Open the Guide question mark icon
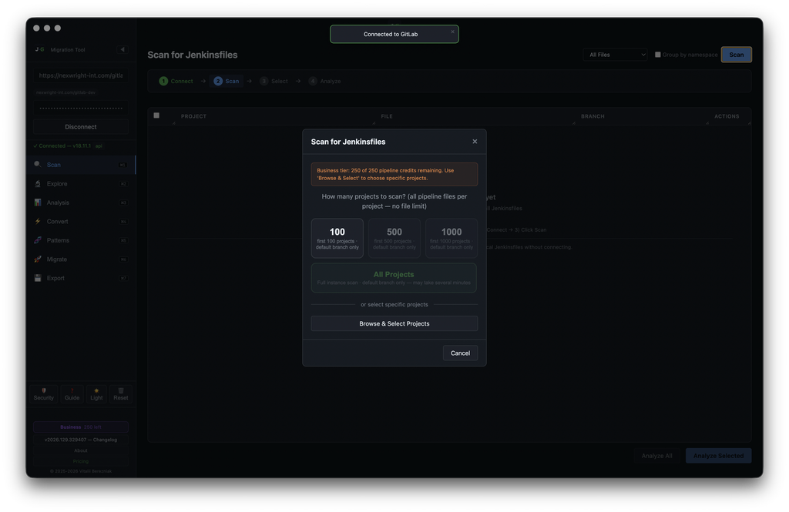Screen dimensions: 789x512 click(x=72, y=393)
